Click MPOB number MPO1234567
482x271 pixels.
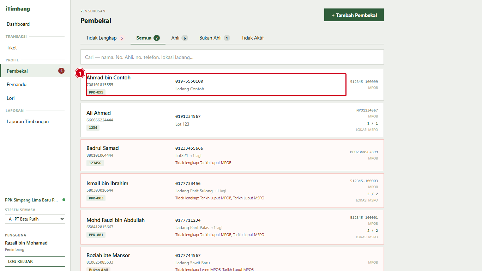pos(367,110)
